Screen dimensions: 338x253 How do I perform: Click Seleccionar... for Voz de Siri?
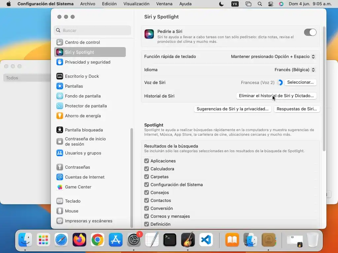point(300,82)
